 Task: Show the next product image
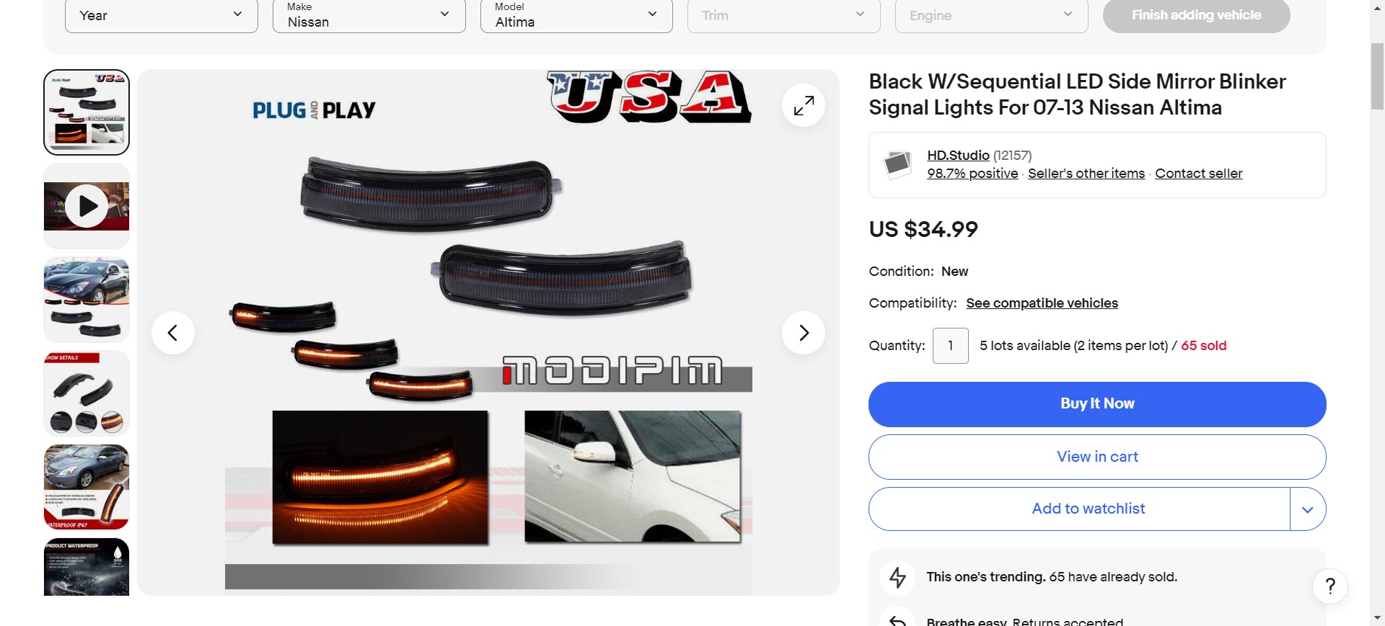click(804, 333)
